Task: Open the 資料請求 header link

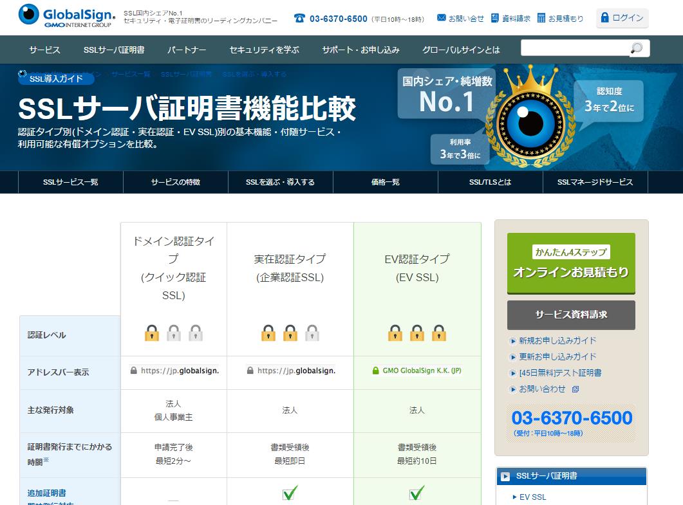Action: pyautogui.click(x=516, y=19)
